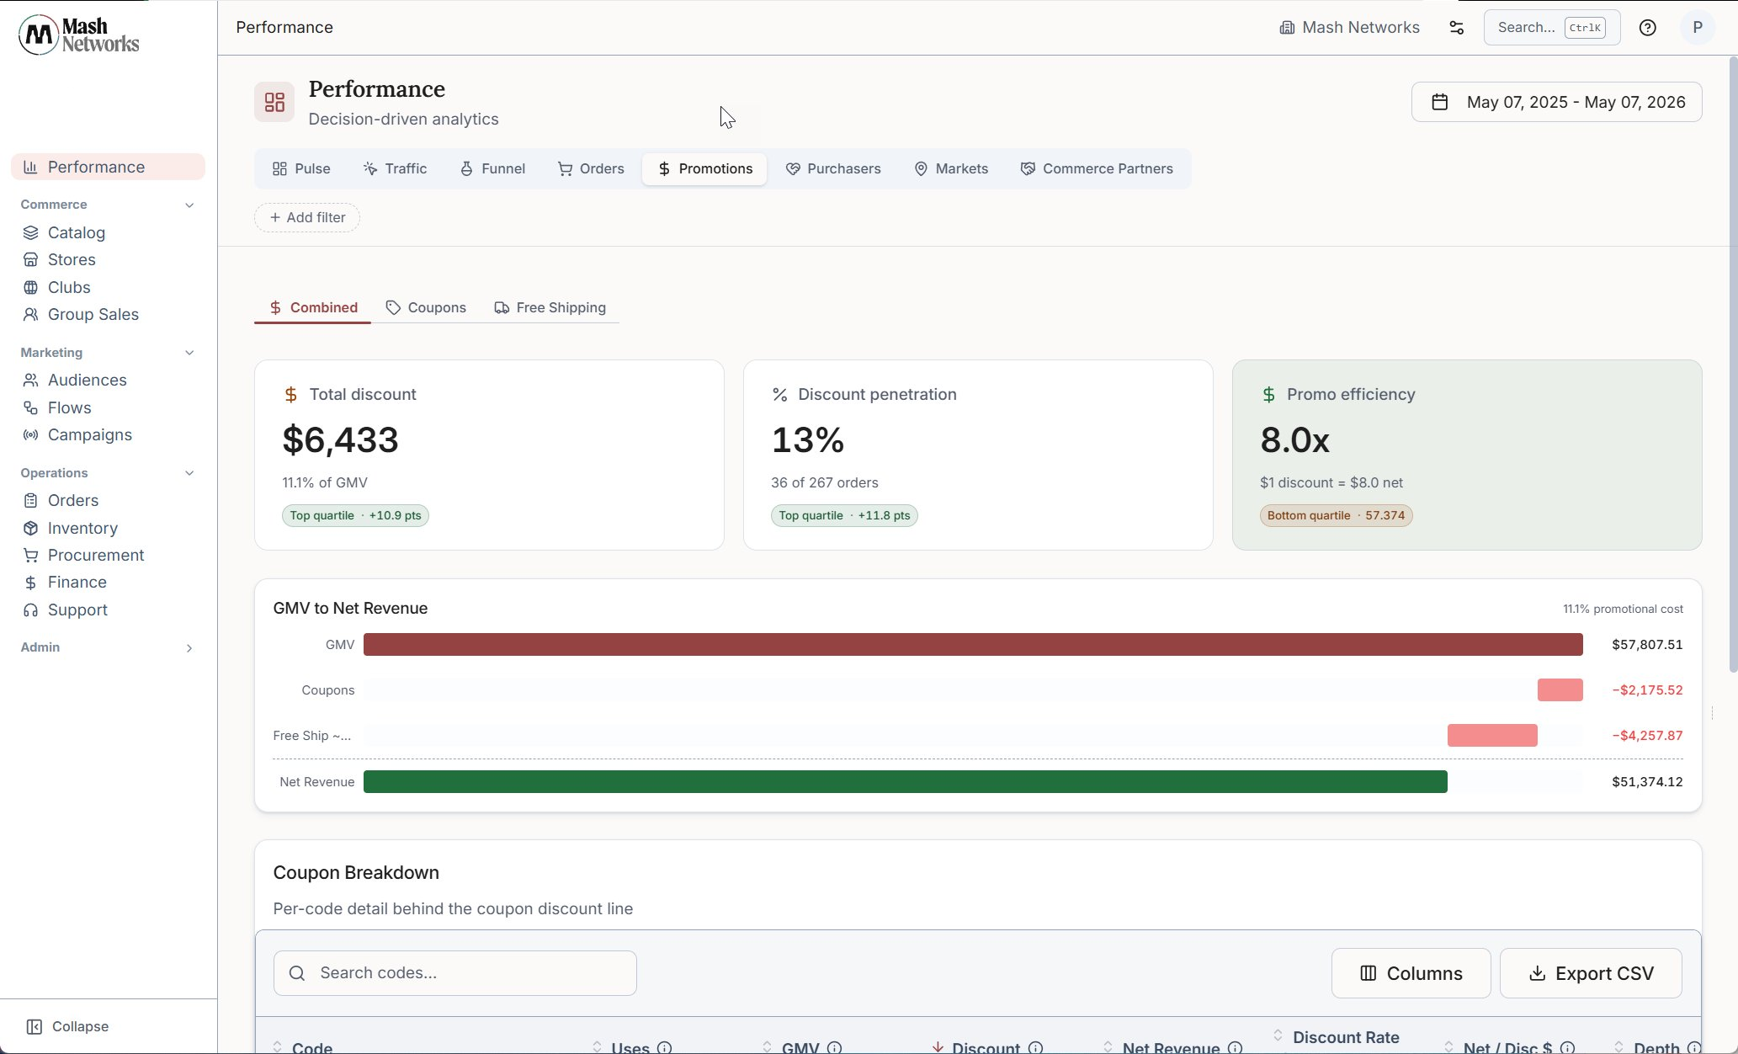
Task: Switch to the Traffic tab
Action: point(395,168)
